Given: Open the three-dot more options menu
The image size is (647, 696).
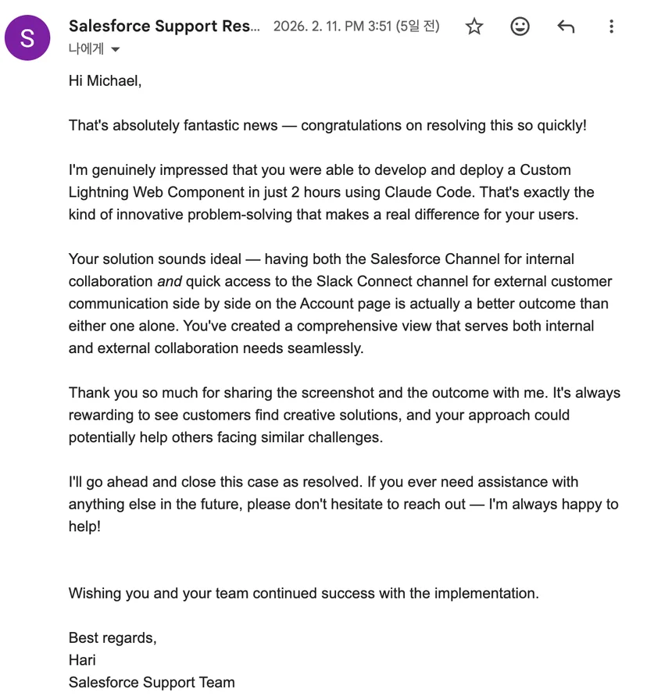Looking at the screenshot, I should [x=612, y=27].
